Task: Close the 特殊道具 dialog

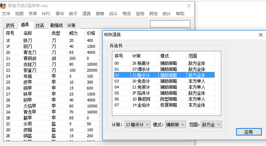Action: (x=261, y=35)
